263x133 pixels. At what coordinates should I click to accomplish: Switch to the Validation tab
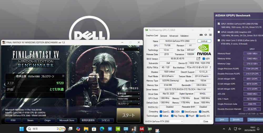point(184,36)
